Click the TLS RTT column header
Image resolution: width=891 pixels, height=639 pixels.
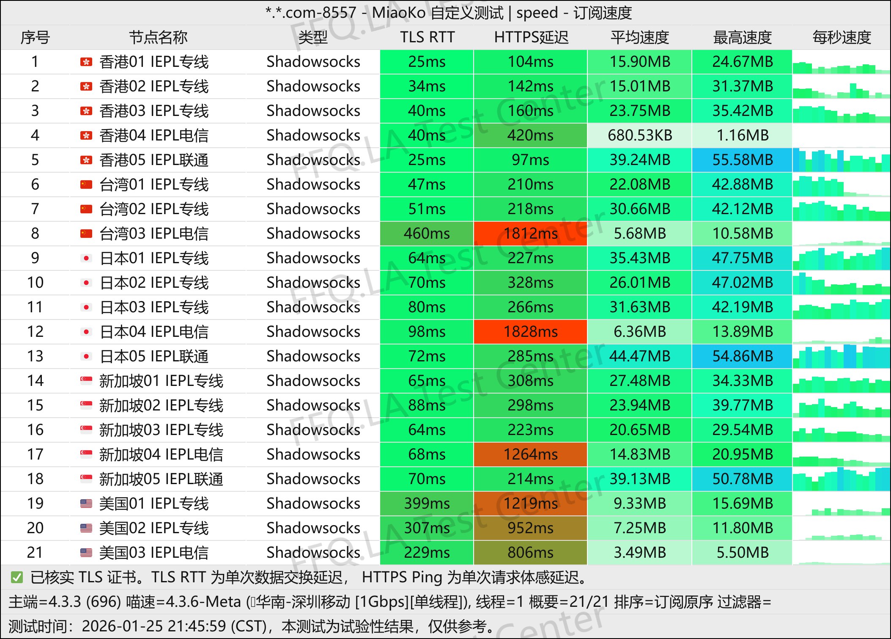tap(427, 38)
